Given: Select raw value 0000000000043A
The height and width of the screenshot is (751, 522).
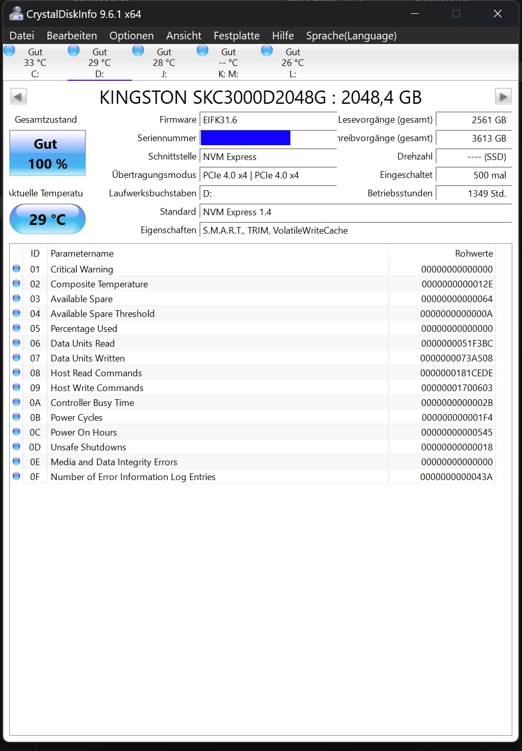Looking at the screenshot, I should pos(457,477).
